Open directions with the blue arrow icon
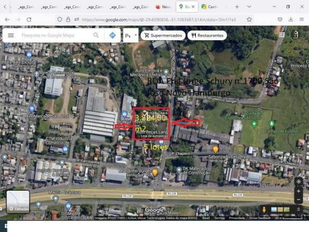This screenshot has width=309, height=232. [113, 35]
